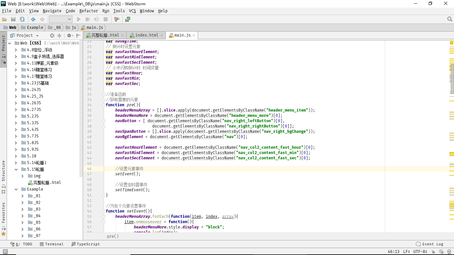Fold the pre() function at line 34

pyautogui.click(x=104, y=105)
